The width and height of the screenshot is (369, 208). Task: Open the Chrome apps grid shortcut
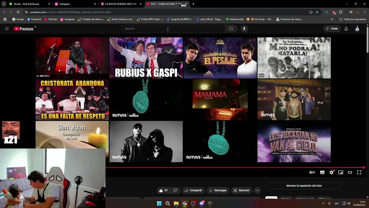[5, 19]
